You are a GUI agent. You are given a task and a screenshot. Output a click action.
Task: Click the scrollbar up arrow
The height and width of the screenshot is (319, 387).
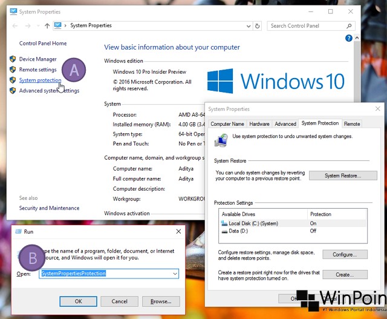(357, 38)
